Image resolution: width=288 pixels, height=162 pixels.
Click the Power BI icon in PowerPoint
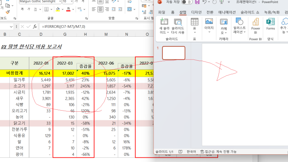click(x=255, y=22)
